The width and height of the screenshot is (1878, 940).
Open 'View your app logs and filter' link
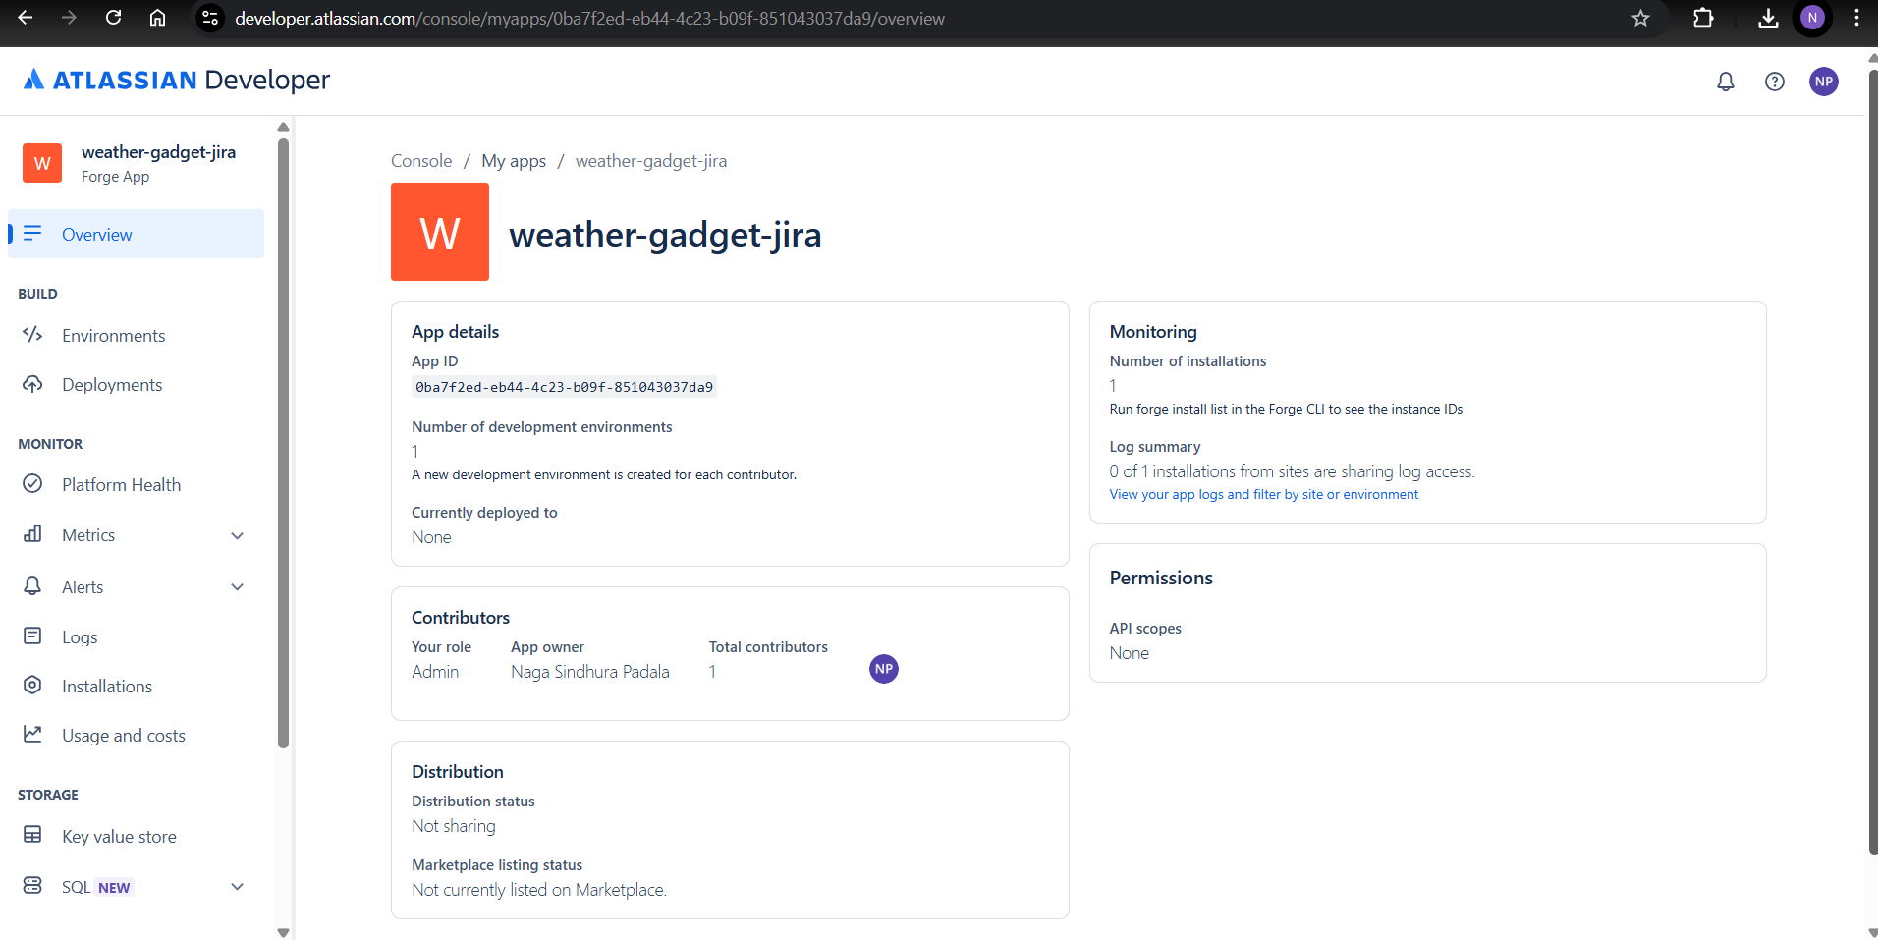coord(1264,494)
